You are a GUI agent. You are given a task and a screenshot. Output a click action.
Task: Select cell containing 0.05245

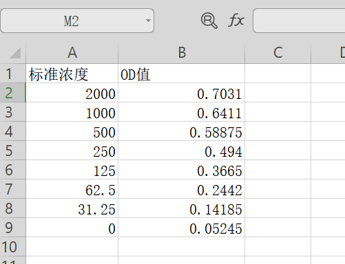pyautogui.click(x=182, y=228)
